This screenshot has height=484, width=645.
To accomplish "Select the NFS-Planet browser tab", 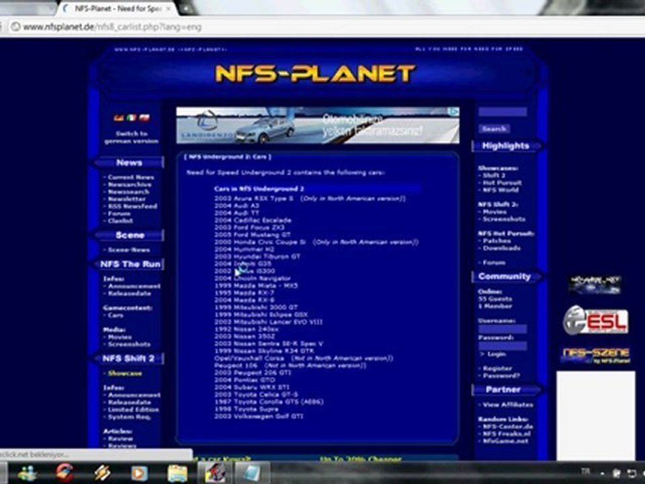I will coord(117,9).
